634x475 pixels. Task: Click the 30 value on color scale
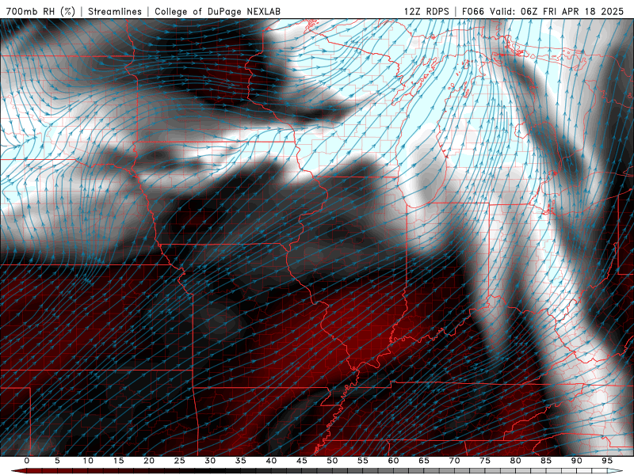pyautogui.click(x=210, y=461)
